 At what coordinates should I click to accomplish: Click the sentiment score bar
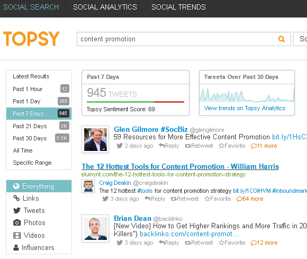[x=136, y=102]
